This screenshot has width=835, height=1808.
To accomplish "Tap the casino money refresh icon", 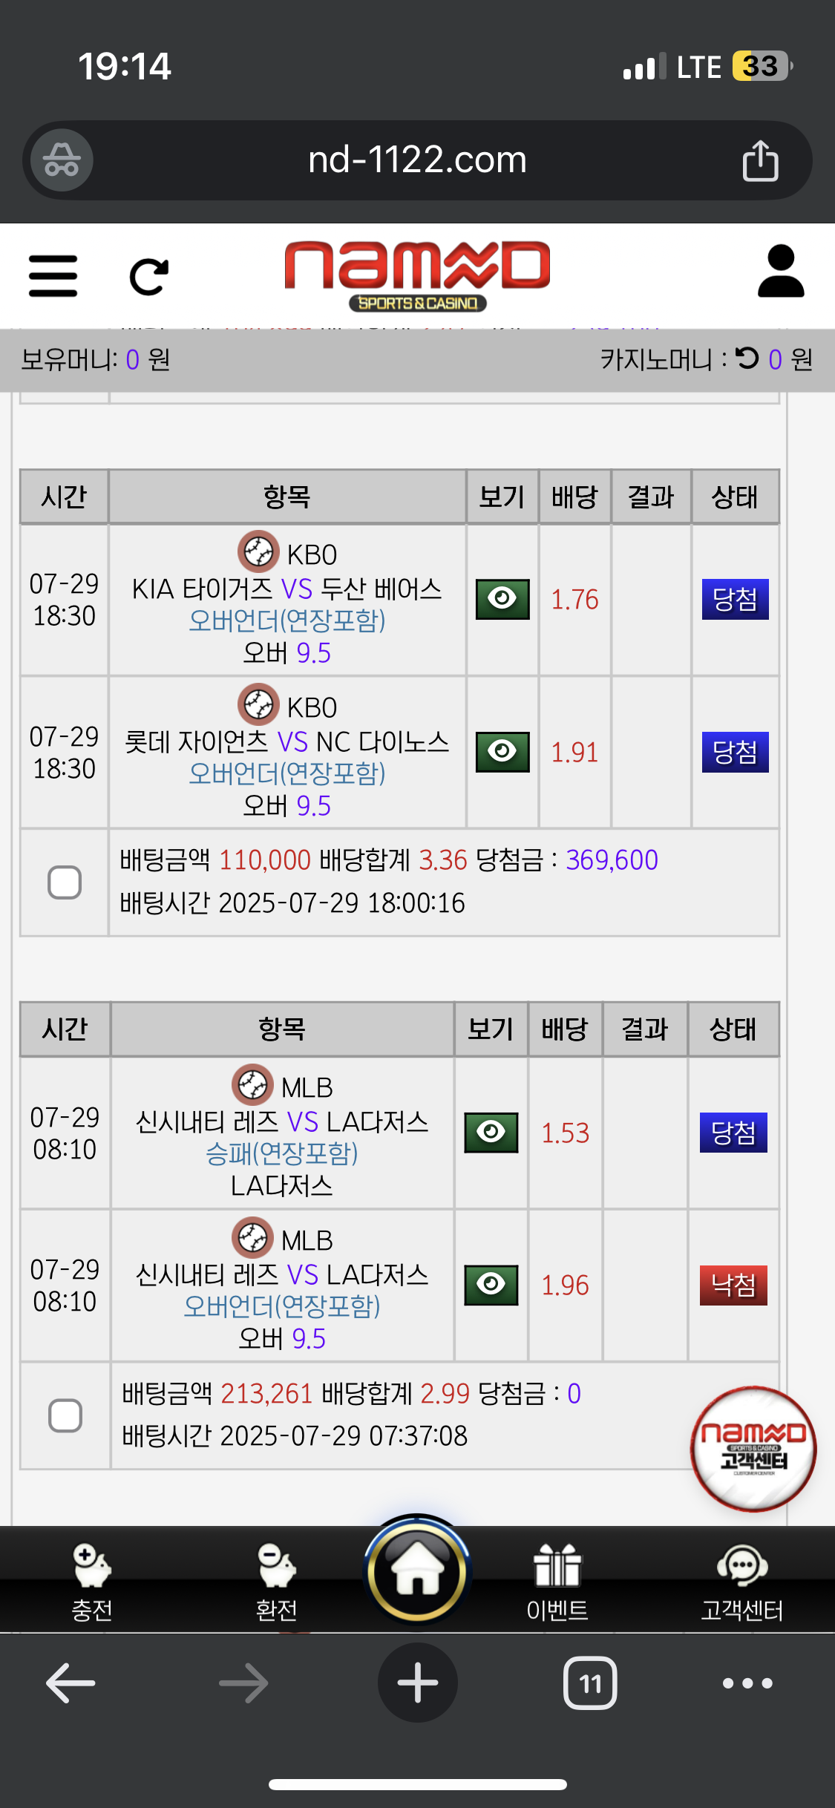I will point(747,358).
